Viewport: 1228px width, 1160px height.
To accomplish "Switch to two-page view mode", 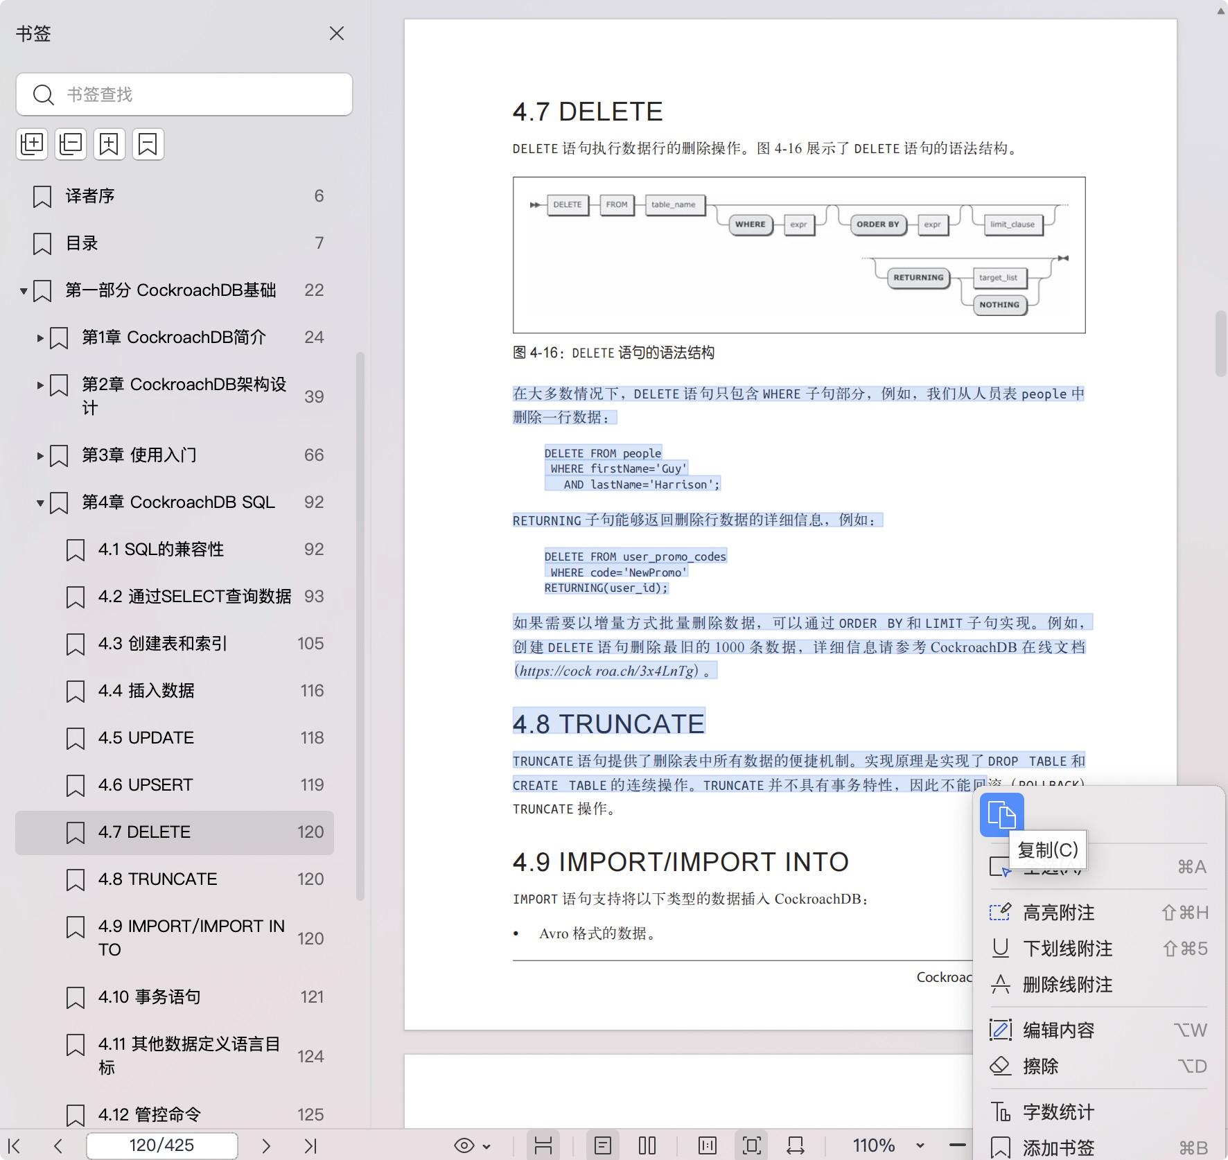I will point(647,1145).
